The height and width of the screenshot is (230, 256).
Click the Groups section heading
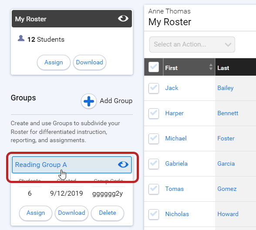coord(24,98)
